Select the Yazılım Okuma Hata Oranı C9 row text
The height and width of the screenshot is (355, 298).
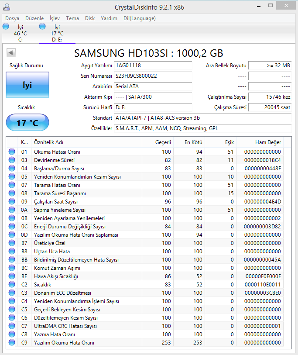click(64, 343)
